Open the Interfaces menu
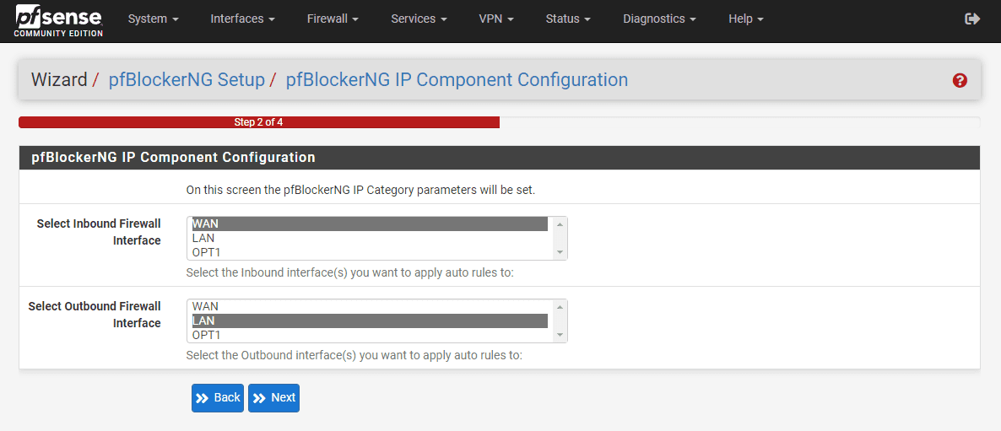 [242, 19]
